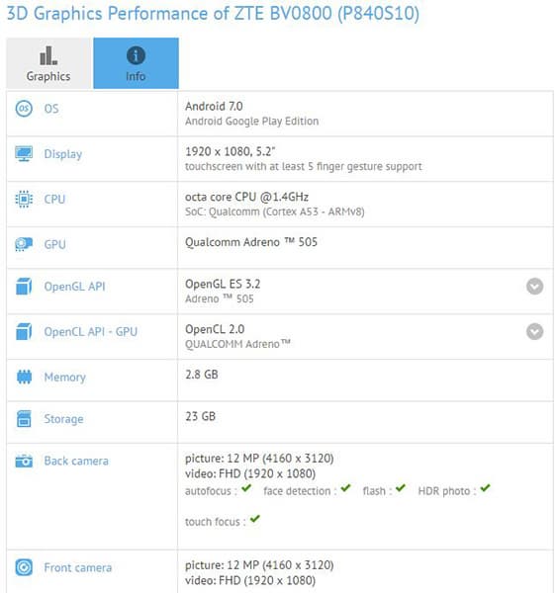Click the ZTE BV0800 page title

coord(213,13)
